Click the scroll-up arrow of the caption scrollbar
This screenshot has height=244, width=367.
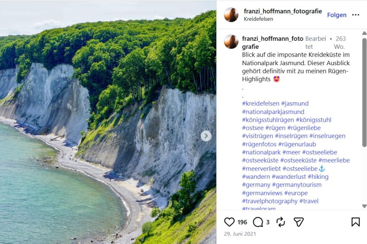click(x=364, y=33)
